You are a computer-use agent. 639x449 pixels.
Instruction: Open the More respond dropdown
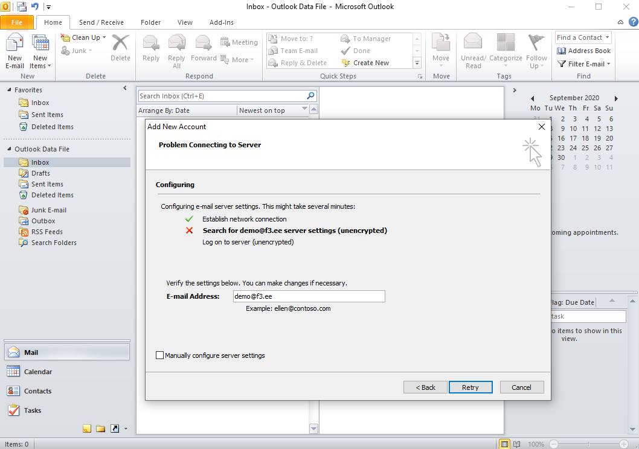pos(237,59)
